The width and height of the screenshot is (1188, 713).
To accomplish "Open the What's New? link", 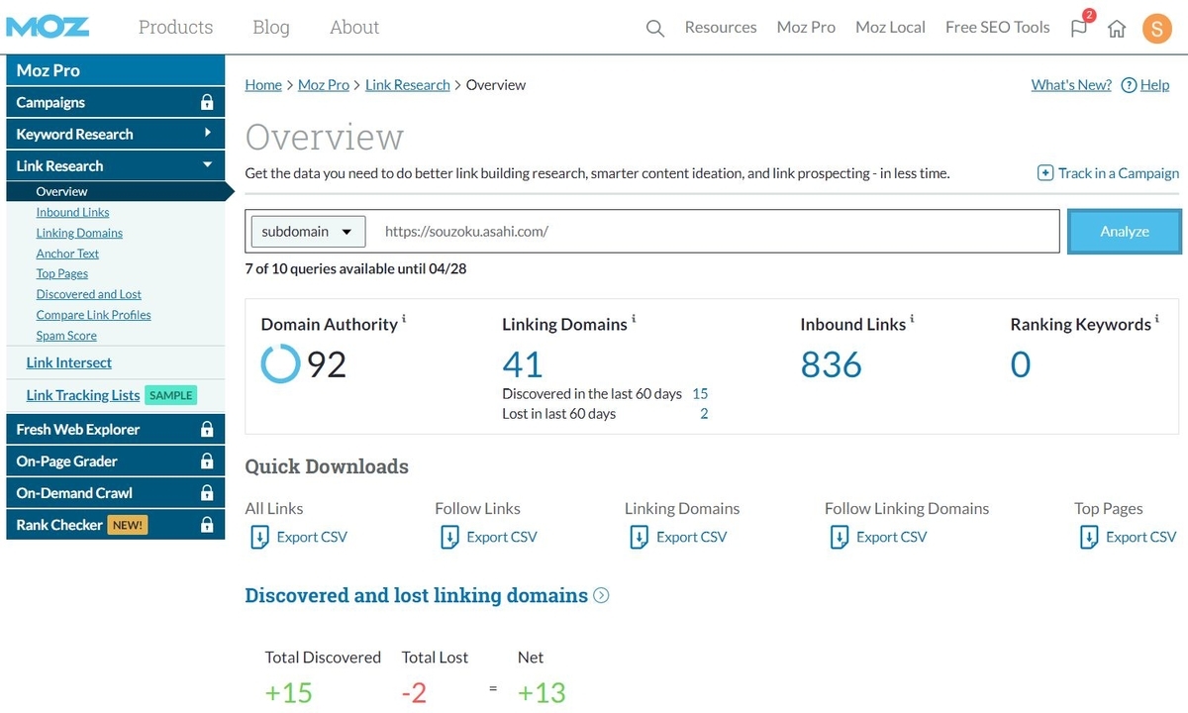I will click(x=1071, y=85).
